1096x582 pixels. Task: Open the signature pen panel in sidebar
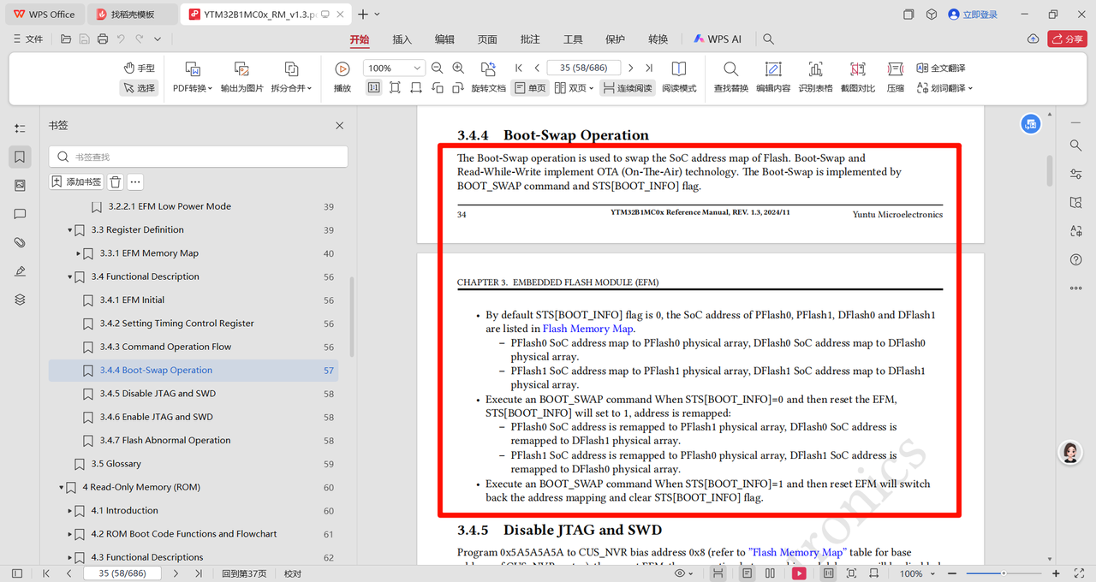[21, 271]
